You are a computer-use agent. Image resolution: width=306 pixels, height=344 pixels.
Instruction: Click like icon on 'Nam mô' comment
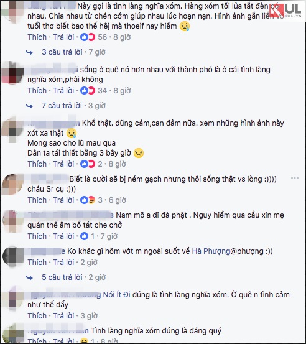[x=84, y=236]
